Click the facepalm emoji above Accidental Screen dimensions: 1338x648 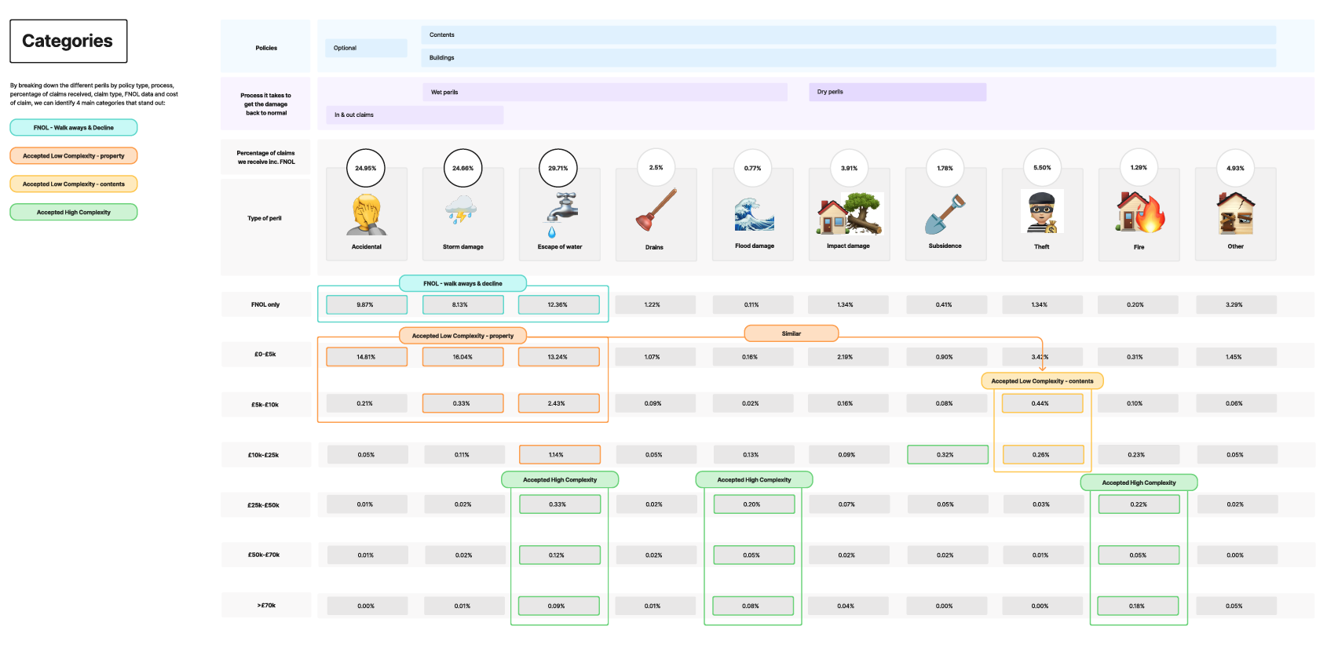point(367,215)
